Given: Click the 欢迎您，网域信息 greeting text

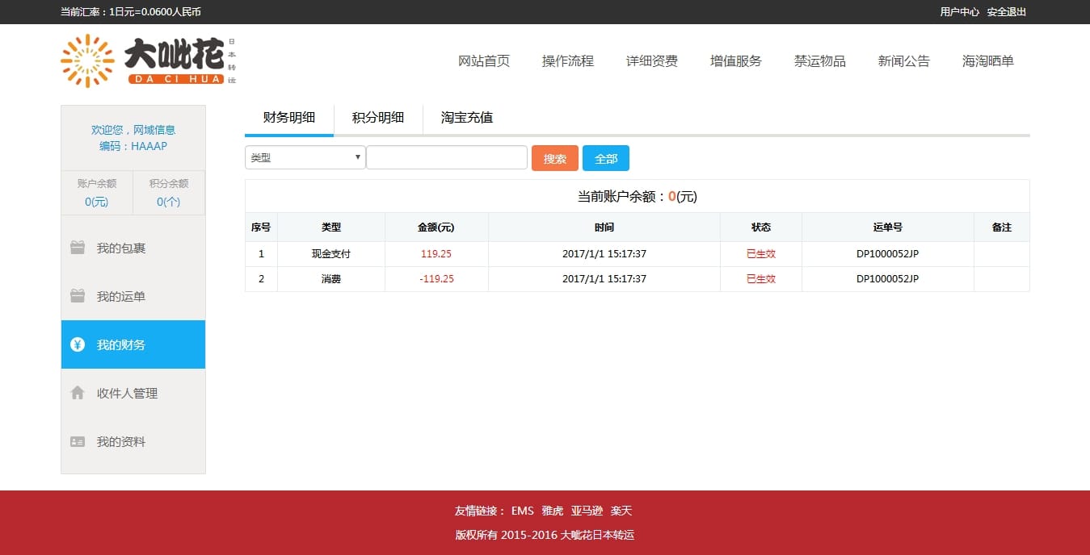Looking at the screenshot, I should tap(133, 130).
